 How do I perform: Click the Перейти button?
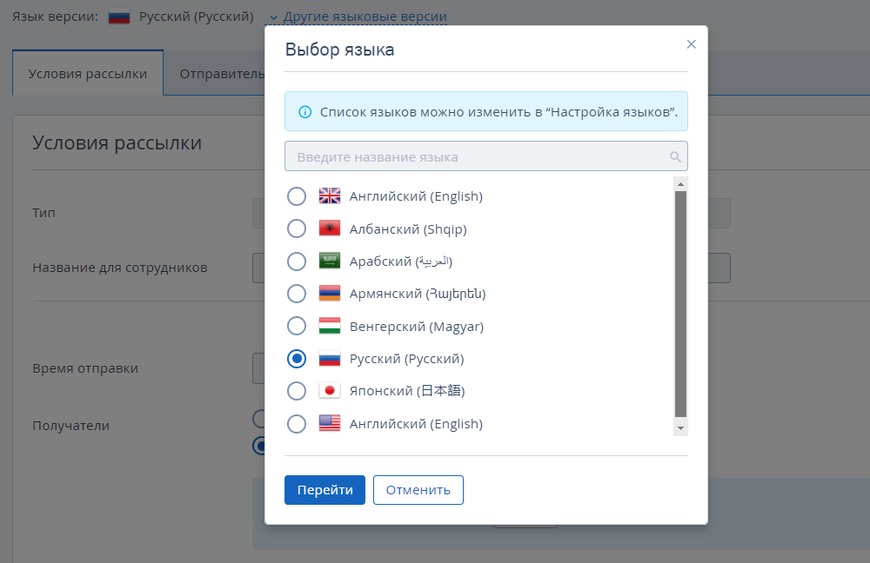point(325,490)
